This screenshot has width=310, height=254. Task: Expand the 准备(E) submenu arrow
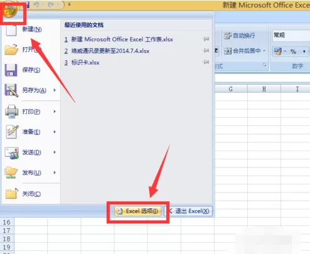55,132
